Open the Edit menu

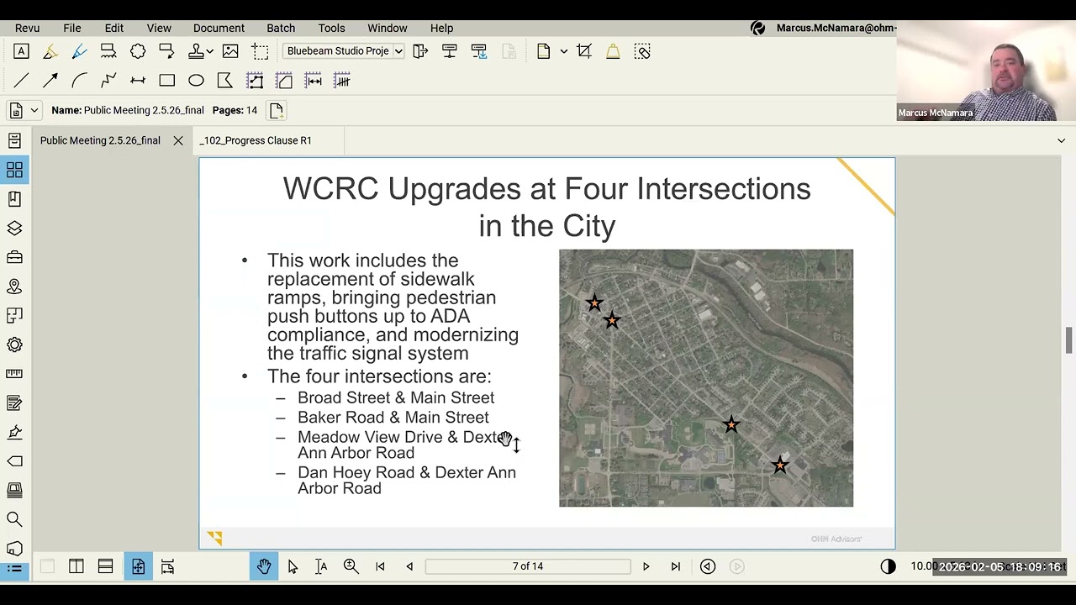[x=114, y=28]
